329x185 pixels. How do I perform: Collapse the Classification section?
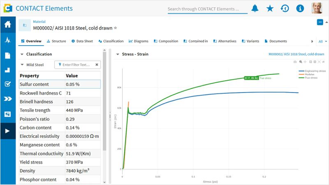(22, 54)
